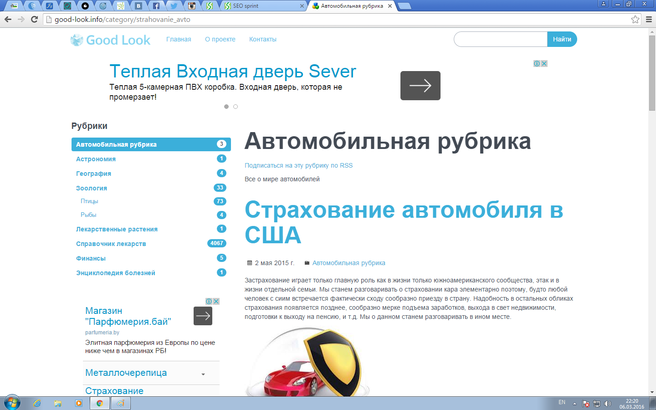Open the Финансы category
Viewport: 656px width, 410px height.
point(91,258)
